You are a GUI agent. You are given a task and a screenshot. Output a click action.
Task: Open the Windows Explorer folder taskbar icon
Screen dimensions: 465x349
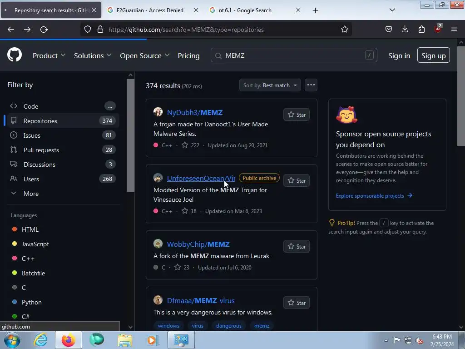pos(125,340)
